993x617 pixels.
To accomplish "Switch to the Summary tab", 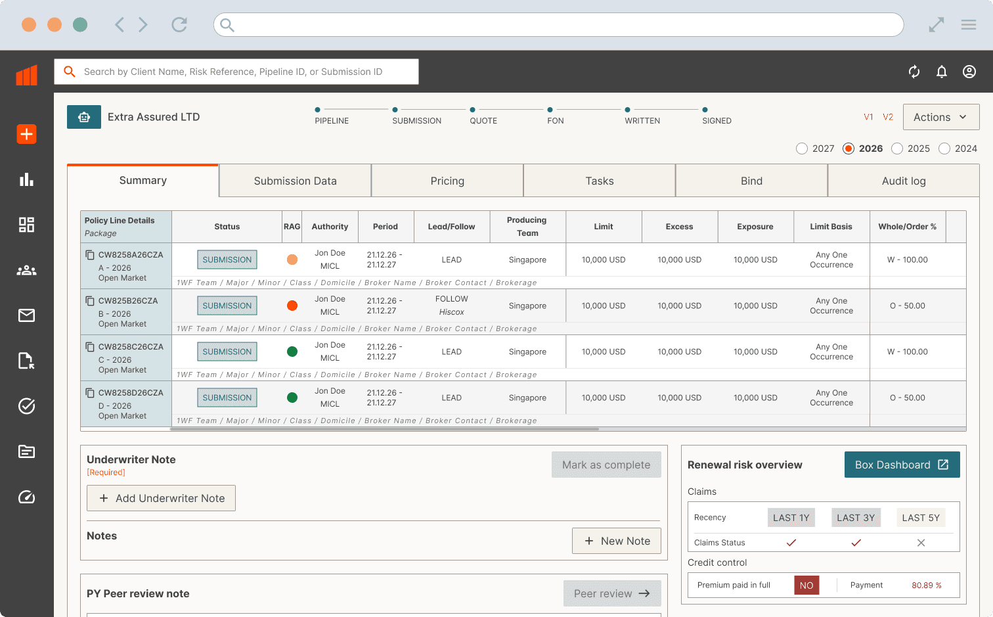I will (143, 181).
